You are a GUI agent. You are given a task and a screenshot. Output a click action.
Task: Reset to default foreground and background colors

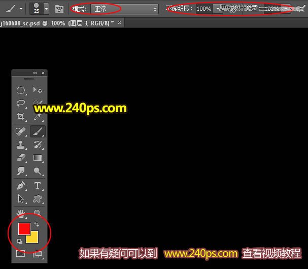[20, 242]
